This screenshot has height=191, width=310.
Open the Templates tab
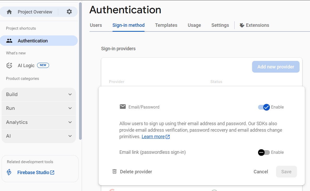(166, 25)
